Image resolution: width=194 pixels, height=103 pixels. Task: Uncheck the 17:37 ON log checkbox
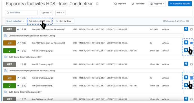pyautogui.click(x=191, y=43)
